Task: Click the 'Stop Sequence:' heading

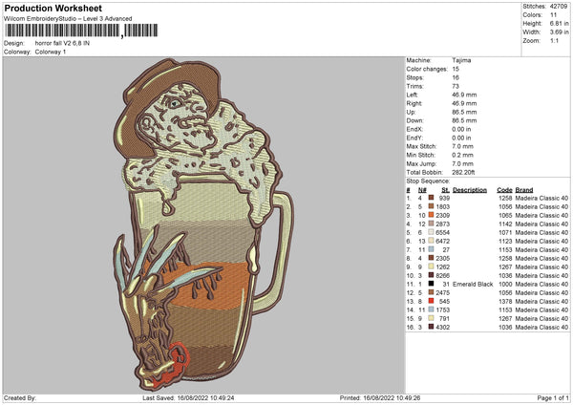Action: [428, 181]
